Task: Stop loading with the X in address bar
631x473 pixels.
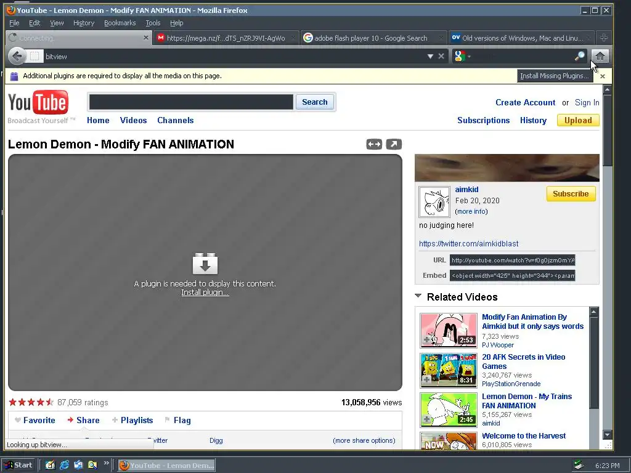Action: [x=441, y=56]
